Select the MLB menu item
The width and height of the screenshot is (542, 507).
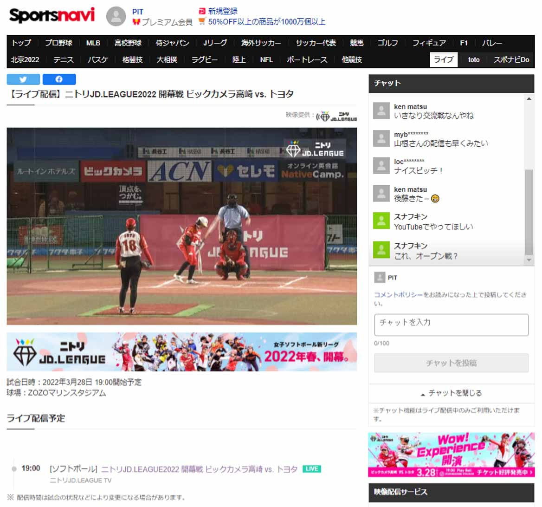coord(93,43)
